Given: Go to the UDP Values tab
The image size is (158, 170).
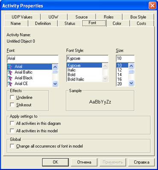Looking at the screenshot, I should (x=22, y=17).
